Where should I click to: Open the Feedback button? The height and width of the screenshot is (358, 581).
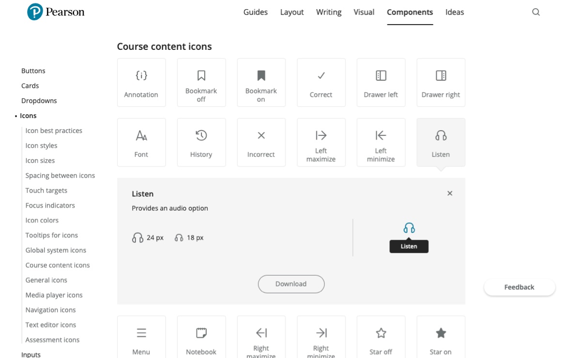520,287
